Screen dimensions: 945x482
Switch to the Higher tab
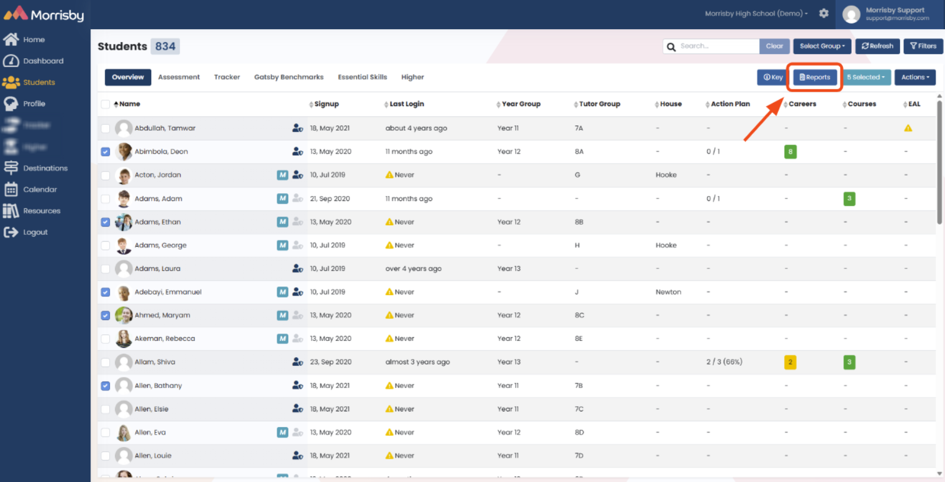(x=413, y=77)
